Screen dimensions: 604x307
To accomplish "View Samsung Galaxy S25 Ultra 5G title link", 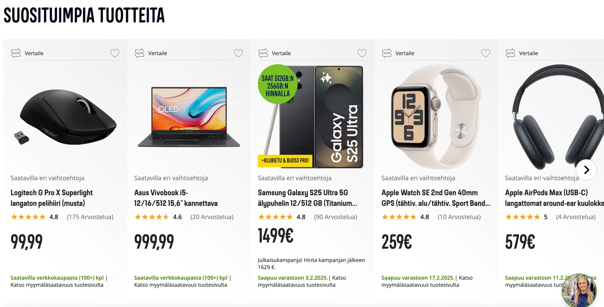I will click(x=307, y=198).
